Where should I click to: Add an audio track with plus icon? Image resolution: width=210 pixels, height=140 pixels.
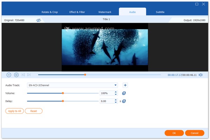125,85
